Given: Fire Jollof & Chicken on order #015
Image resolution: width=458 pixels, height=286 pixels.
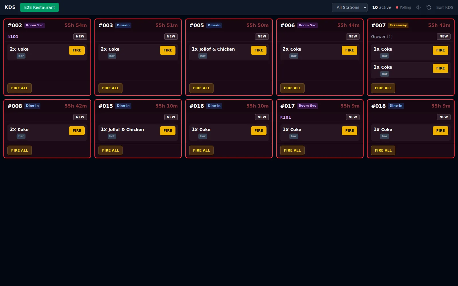Looking at the screenshot, I should (168, 131).
